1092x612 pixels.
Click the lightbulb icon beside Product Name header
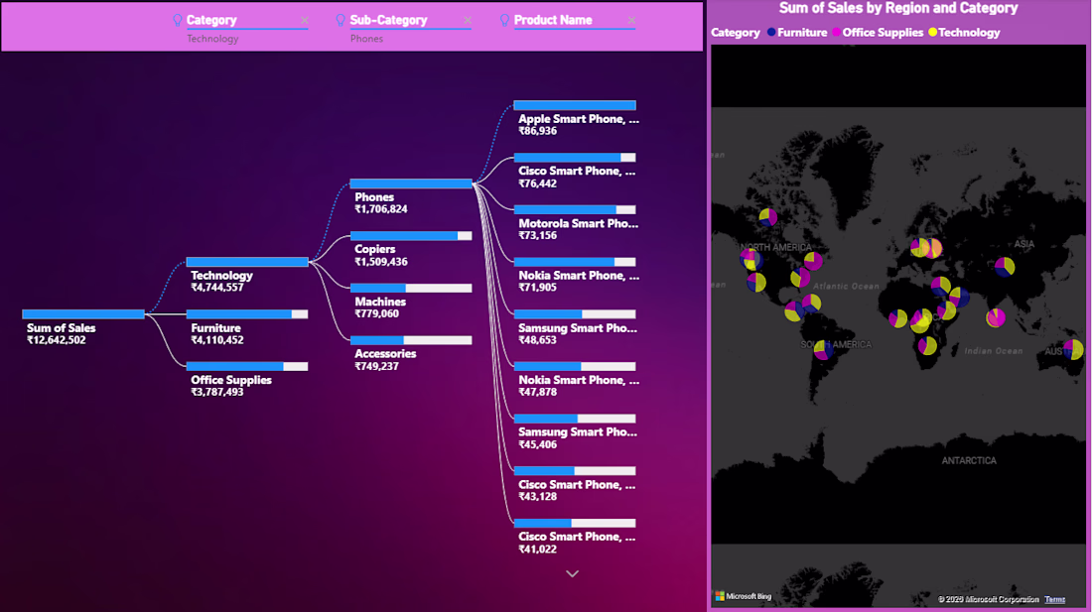pos(505,20)
